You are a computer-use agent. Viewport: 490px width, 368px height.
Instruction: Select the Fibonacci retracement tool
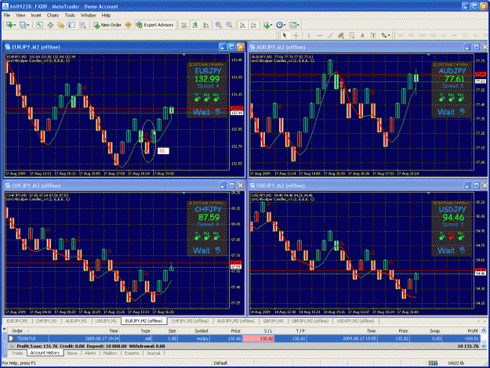[351, 35]
